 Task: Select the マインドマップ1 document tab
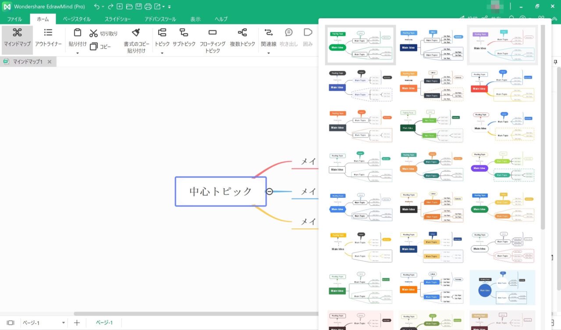[x=28, y=62]
